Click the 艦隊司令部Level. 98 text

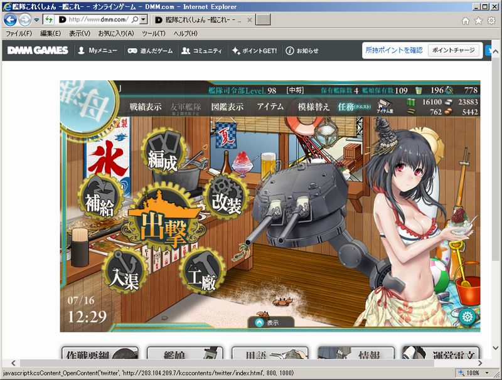[x=242, y=90]
